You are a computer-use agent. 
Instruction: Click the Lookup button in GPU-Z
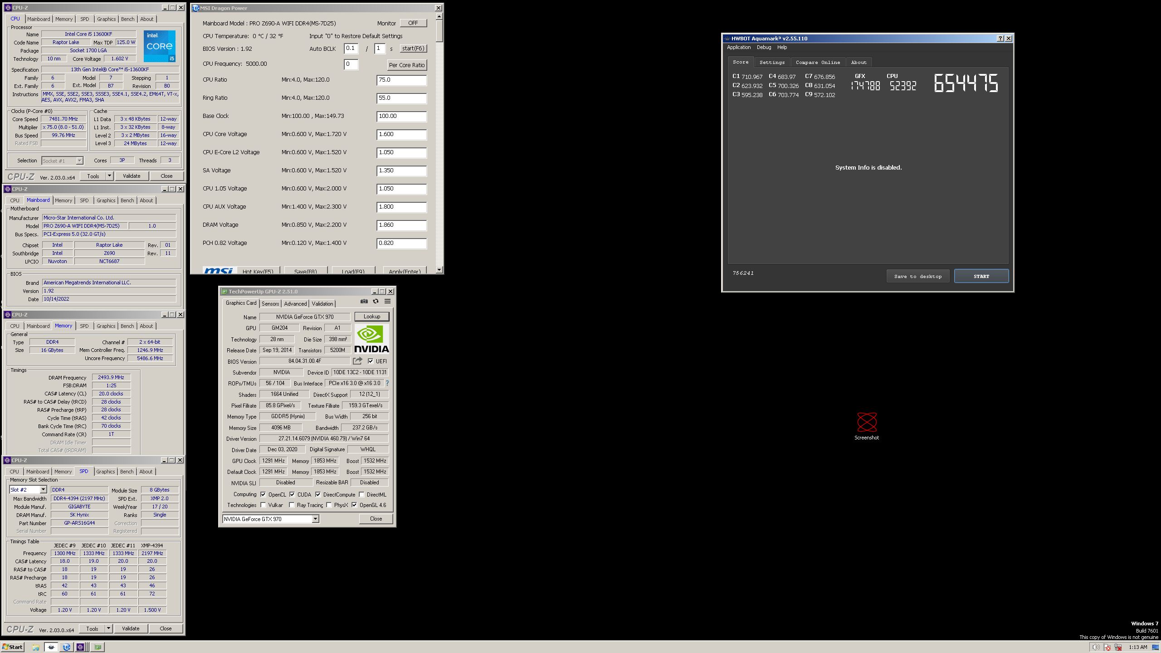372,317
